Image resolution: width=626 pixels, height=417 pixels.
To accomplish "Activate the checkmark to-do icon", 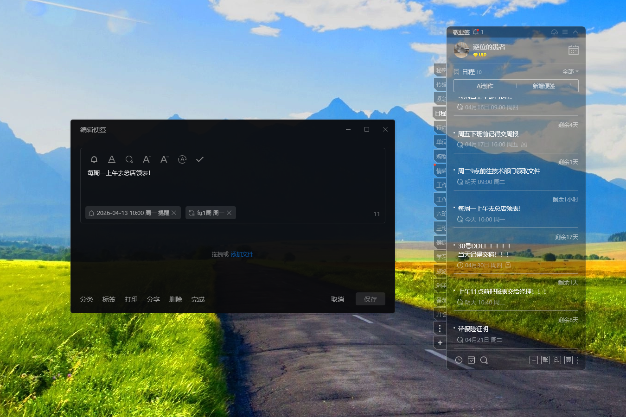I will 199,159.
